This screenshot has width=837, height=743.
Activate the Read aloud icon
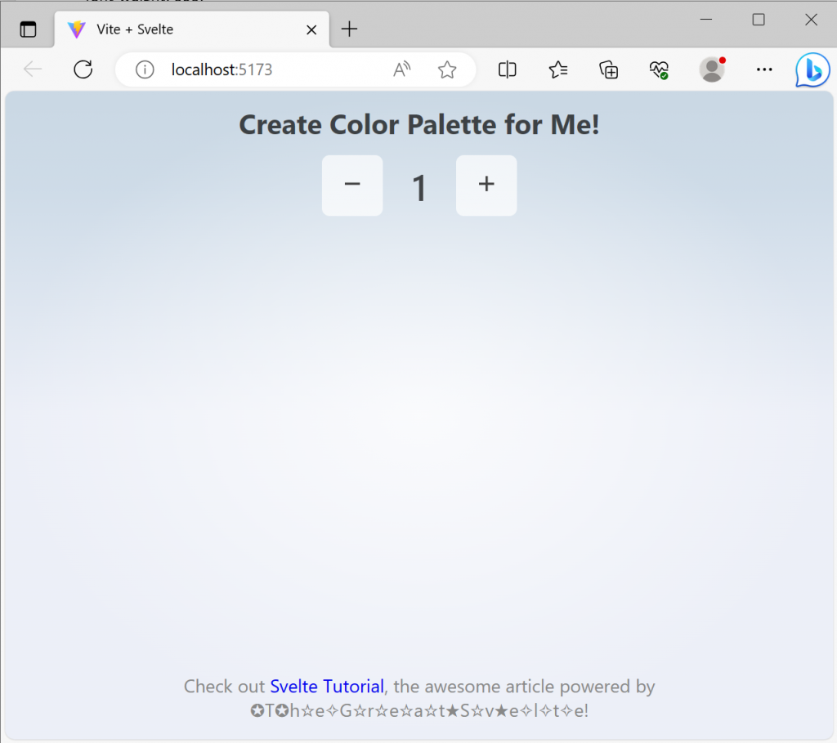pos(402,69)
